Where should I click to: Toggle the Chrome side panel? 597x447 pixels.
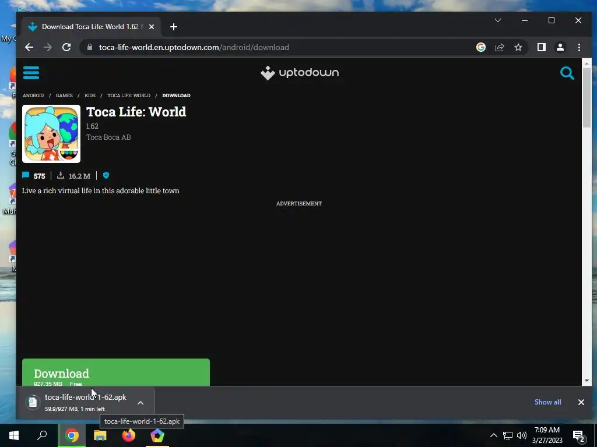(542, 47)
